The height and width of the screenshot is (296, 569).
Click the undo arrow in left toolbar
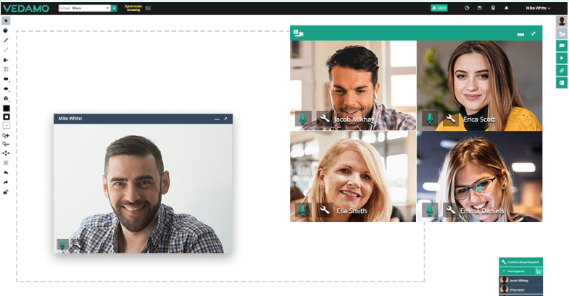[6, 173]
